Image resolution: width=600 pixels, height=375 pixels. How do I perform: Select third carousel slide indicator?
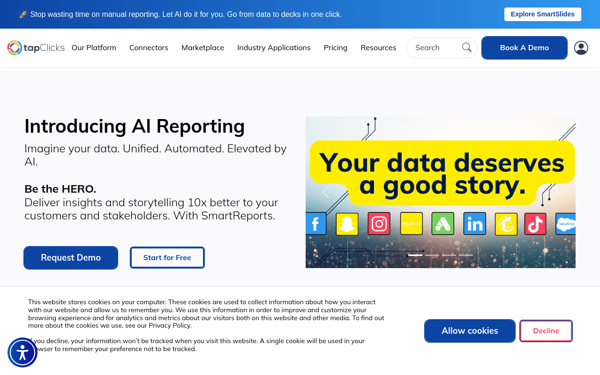[x=449, y=255]
